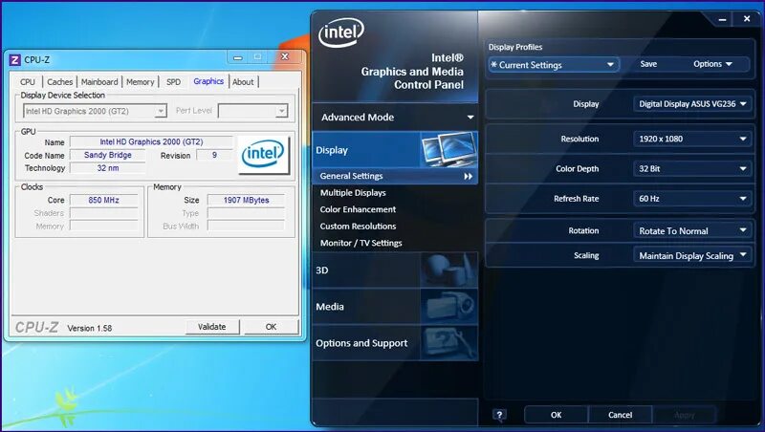Switch to the Memory tab in CPU-Z
Viewport: 765px width, 432px height.
pos(140,82)
